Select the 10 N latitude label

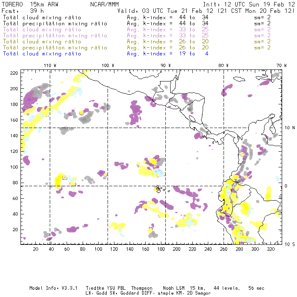290,128
